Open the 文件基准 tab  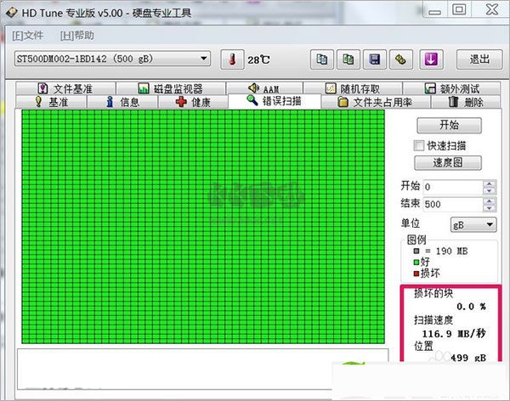tap(65, 88)
